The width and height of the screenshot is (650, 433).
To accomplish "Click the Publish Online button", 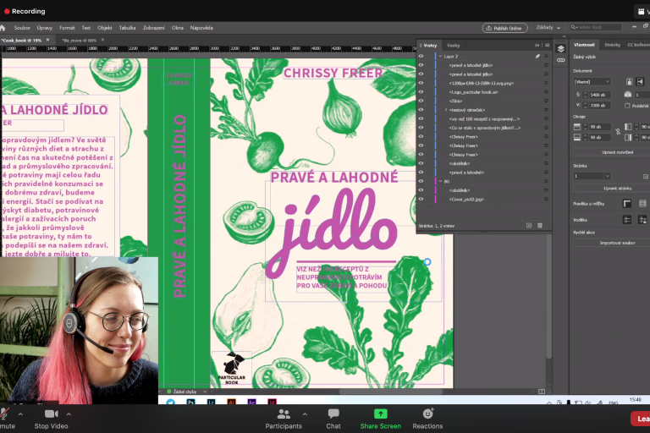I will [505, 27].
